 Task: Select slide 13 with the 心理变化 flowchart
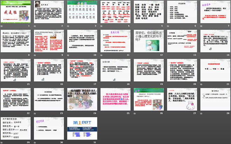[180, 41]
